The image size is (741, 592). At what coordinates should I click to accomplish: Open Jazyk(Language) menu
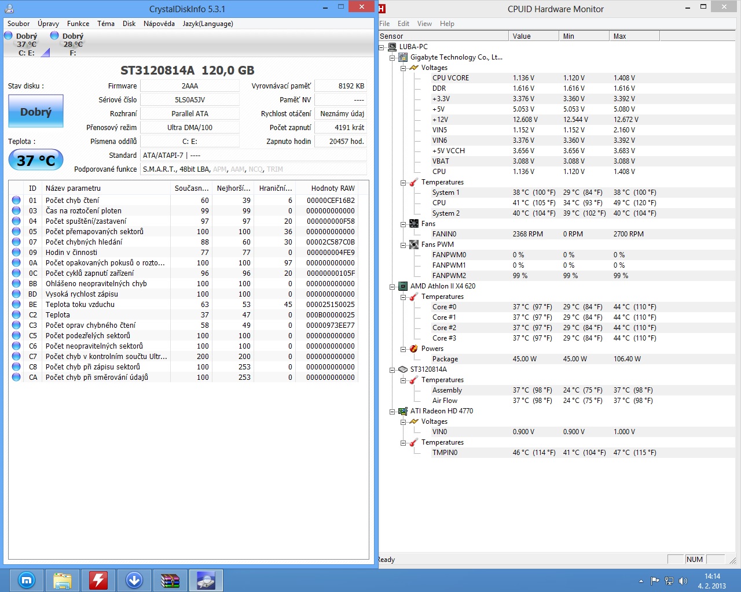pyautogui.click(x=208, y=24)
